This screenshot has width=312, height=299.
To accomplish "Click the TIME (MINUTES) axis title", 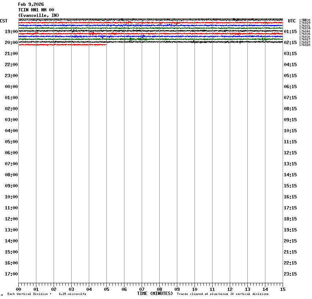I will (x=155, y=293).
